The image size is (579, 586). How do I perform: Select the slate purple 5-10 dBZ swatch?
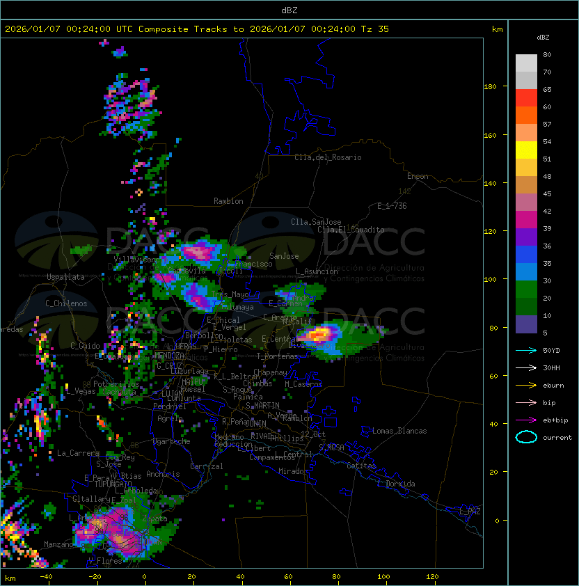coord(526,324)
